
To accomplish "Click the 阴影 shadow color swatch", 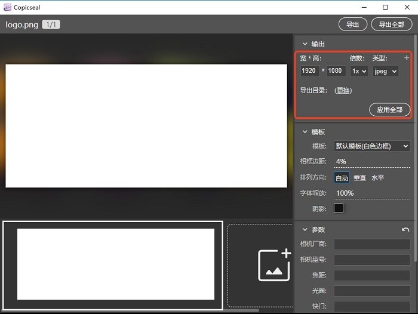I will pyautogui.click(x=339, y=208).
